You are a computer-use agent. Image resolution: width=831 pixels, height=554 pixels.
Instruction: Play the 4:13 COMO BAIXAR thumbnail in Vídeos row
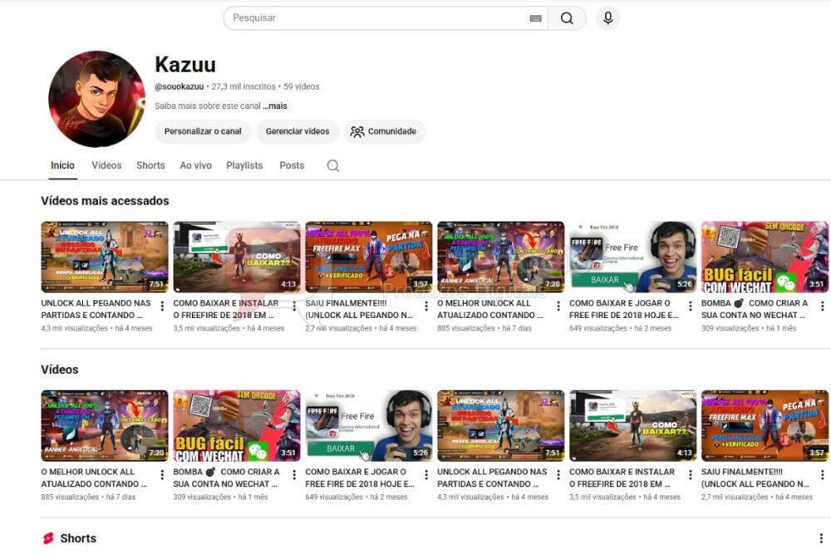click(632, 426)
